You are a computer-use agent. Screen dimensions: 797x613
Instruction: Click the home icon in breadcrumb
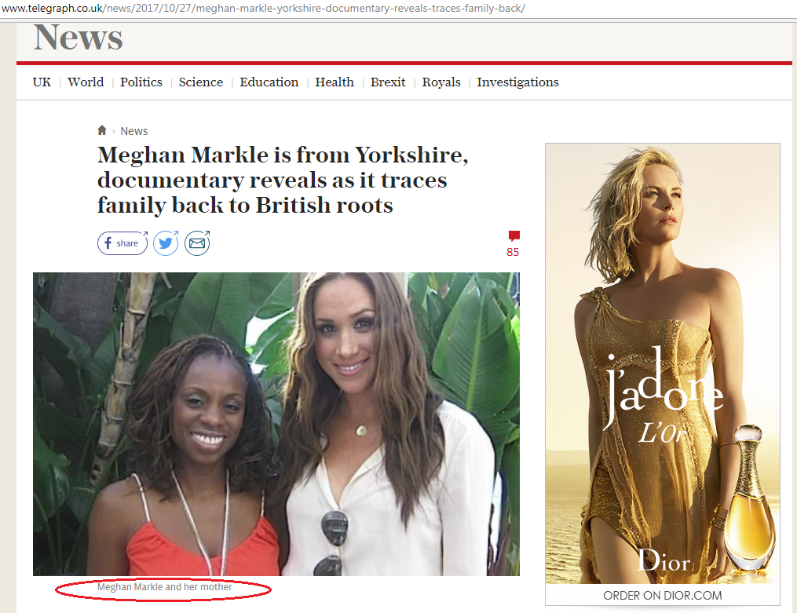tap(102, 130)
